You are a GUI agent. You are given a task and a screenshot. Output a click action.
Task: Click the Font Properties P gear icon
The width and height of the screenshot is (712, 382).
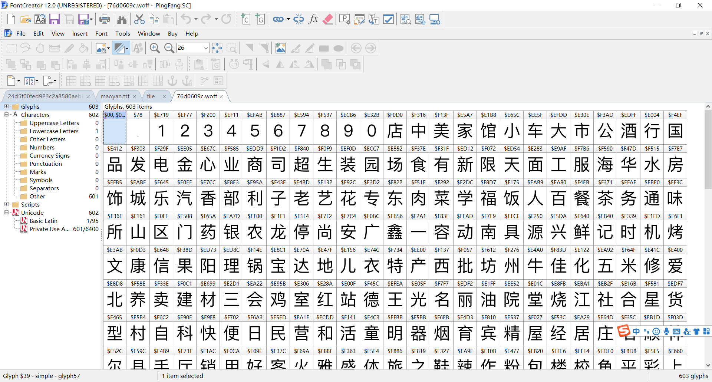[x=345, y=19]
